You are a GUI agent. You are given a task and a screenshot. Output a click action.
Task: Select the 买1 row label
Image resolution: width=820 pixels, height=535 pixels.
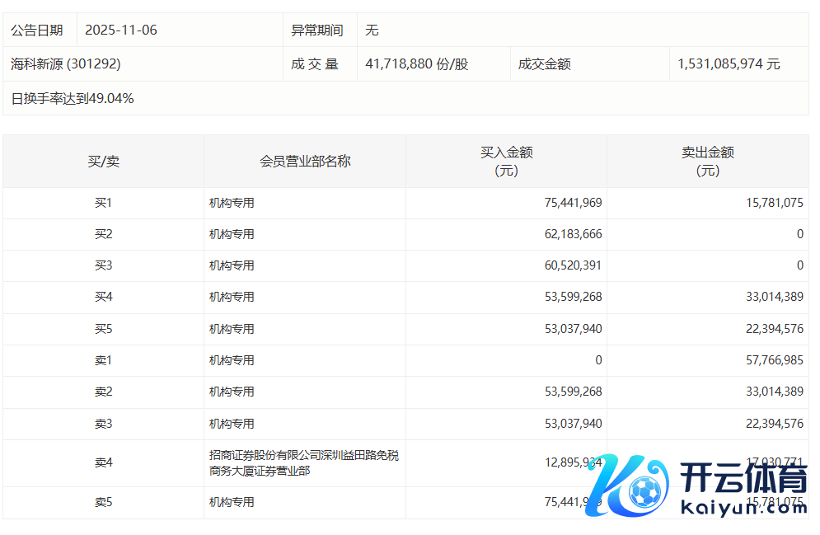coord(103,203)
